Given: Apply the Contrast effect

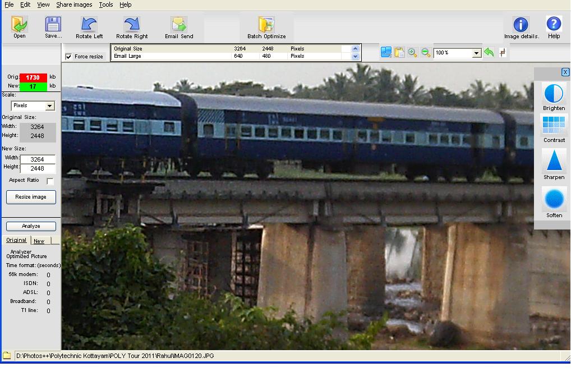Looking at the screenshot, I should coord(554,125).
